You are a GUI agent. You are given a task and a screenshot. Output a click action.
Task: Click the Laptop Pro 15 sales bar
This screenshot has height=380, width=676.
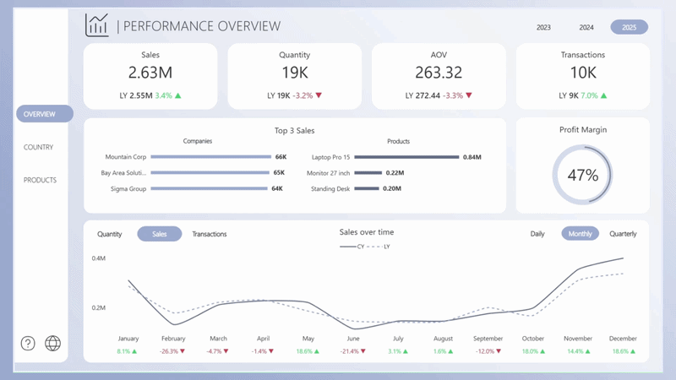pyautogui.click(x=406, y=157)
